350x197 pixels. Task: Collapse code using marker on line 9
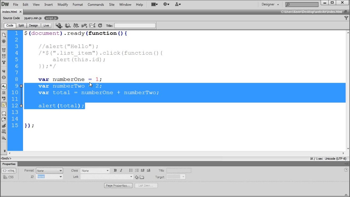point(21,86)
